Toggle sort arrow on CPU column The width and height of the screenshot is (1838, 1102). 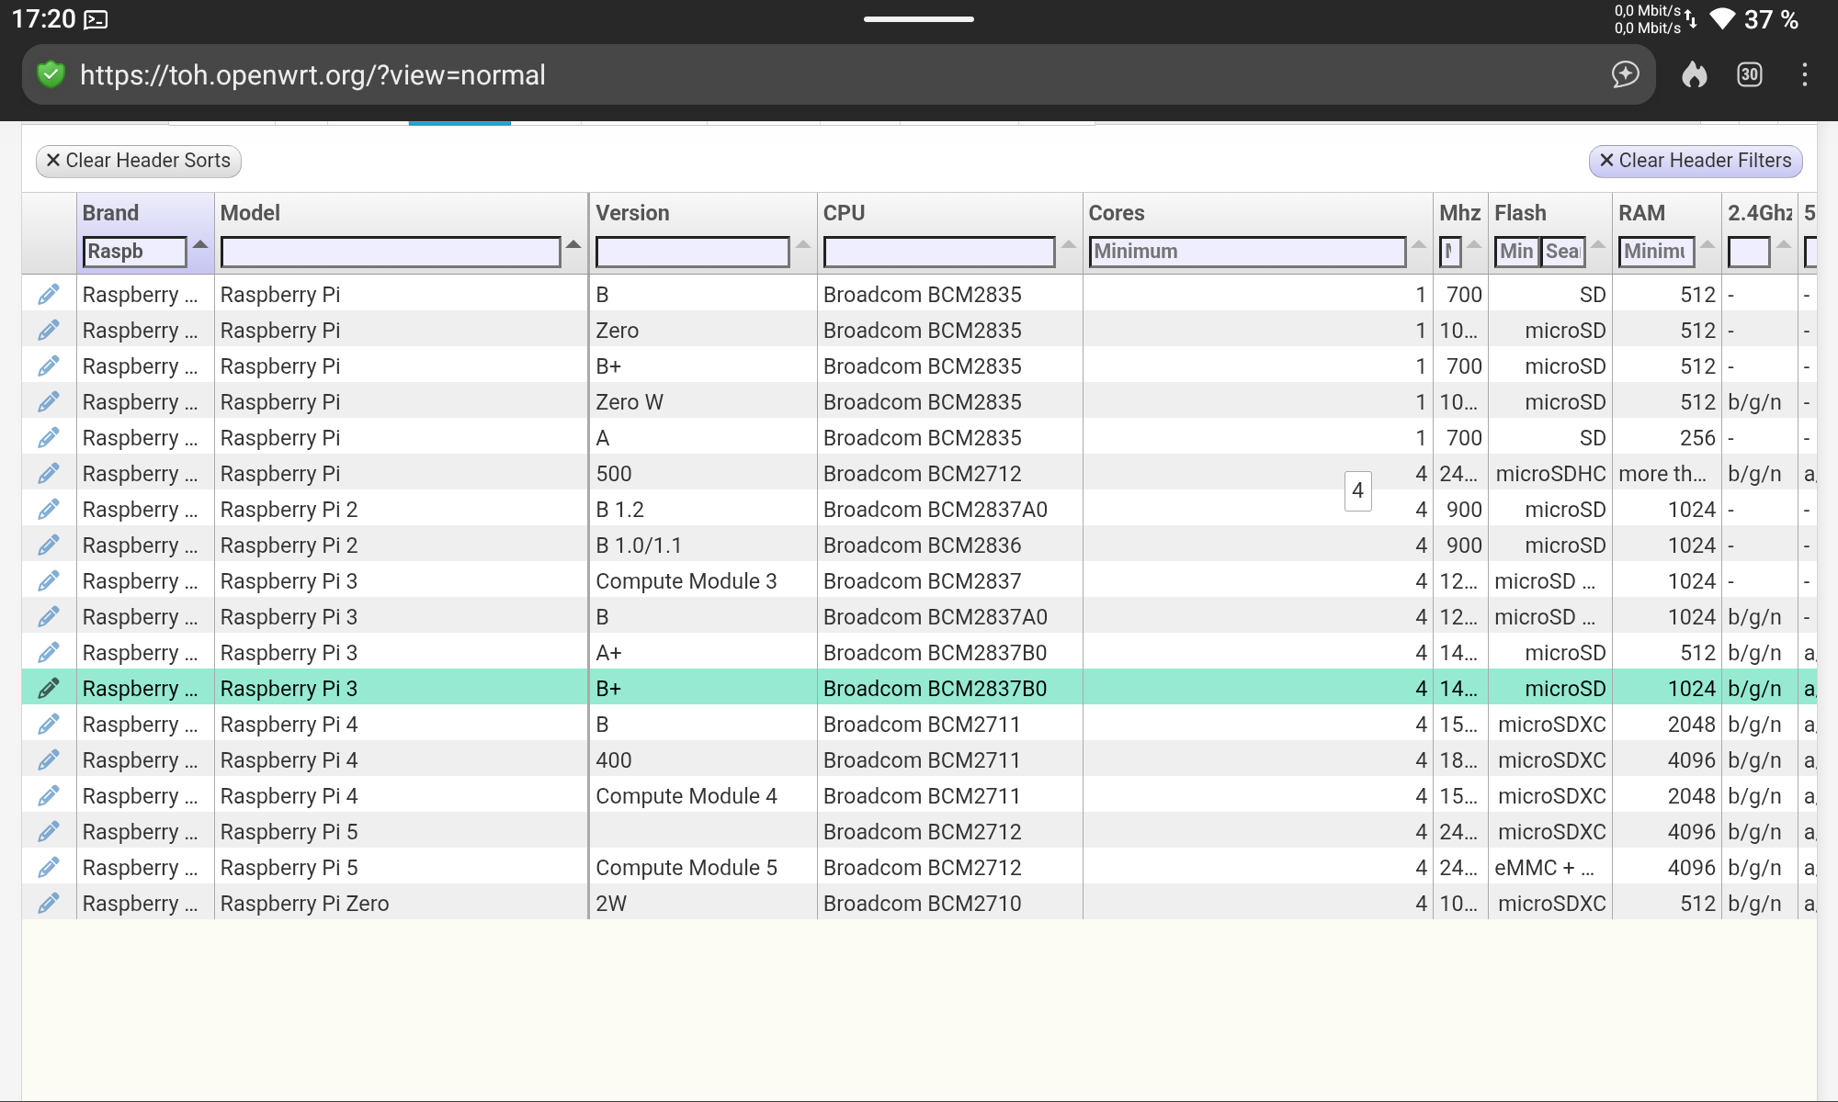click(x=1068, y=245)
